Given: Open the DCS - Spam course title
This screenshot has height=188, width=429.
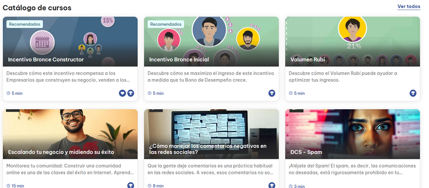Looking at the screenshot, I should [x=306, y=152].
